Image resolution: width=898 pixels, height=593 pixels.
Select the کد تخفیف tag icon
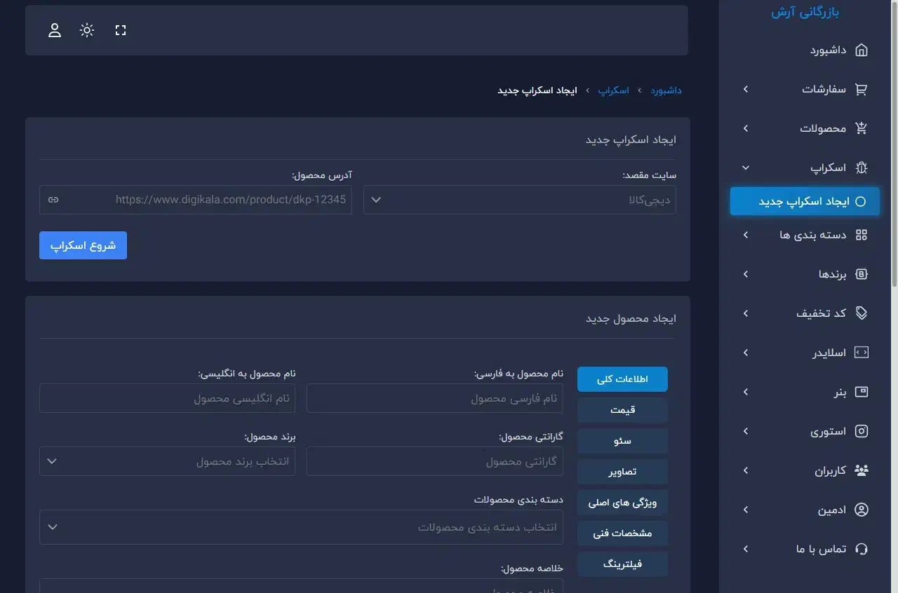tap(862, 313)
